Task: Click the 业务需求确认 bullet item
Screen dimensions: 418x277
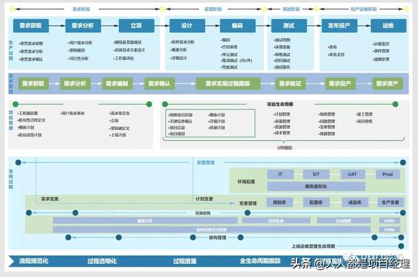Action: 31,59
